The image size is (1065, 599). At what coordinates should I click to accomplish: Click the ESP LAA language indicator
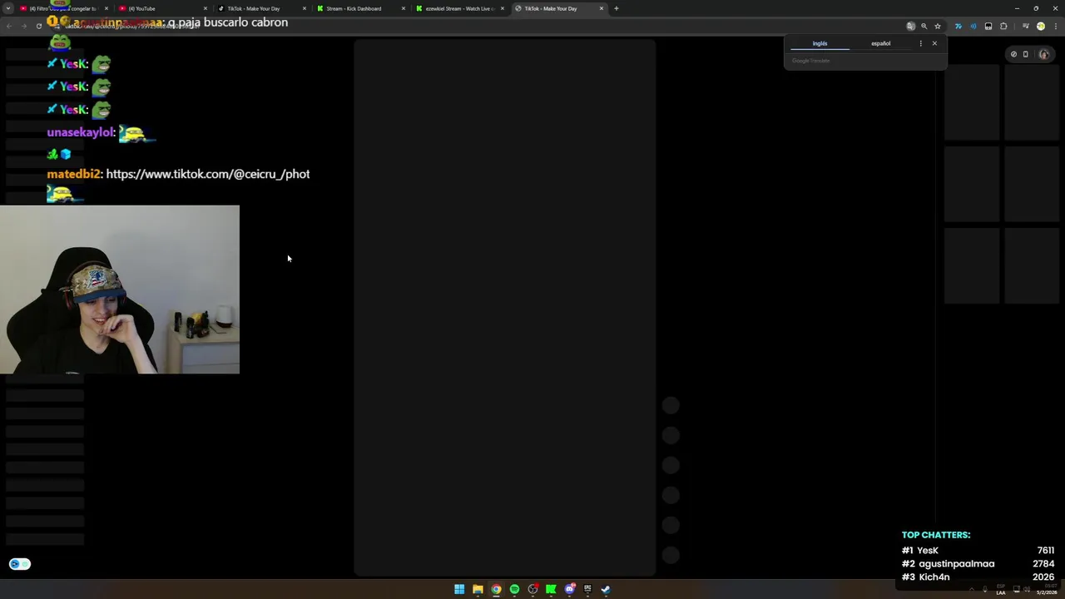[x=1001, y=590]
